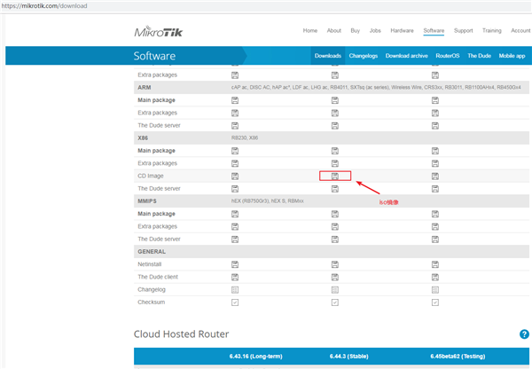
Task: Download MMIPS Main package Testing version
Action: click(x=435, y=214)
